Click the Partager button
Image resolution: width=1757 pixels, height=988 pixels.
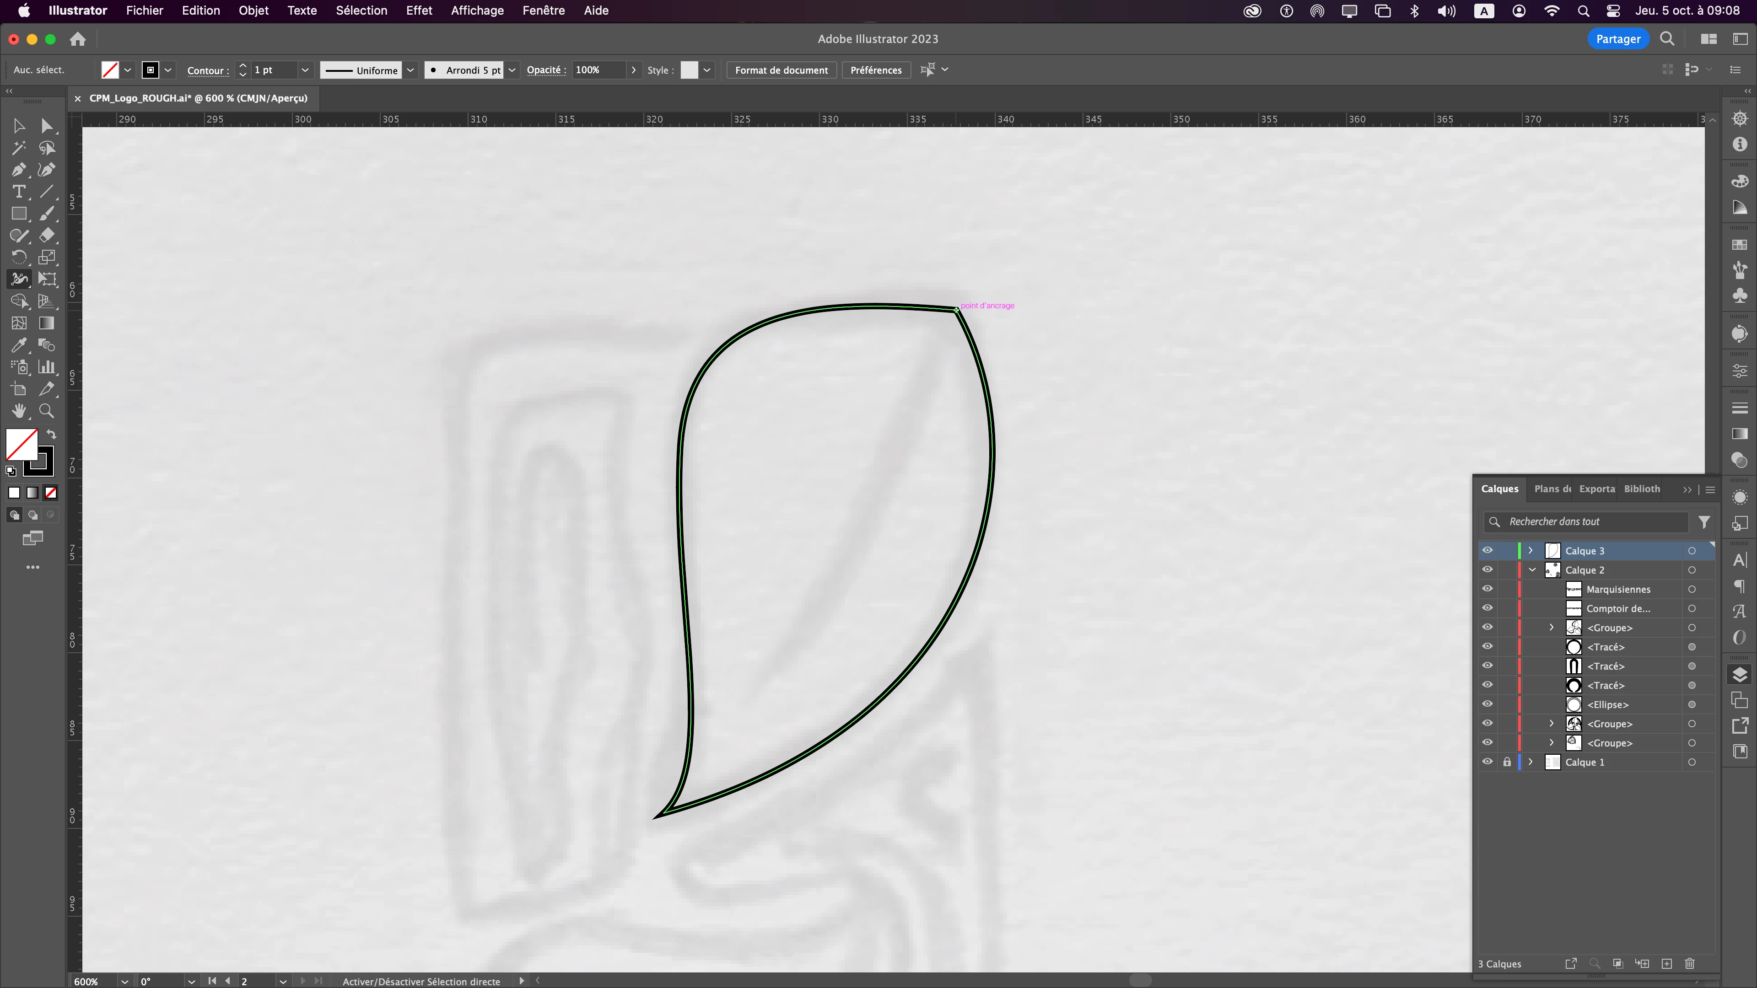click(1618, 39)
